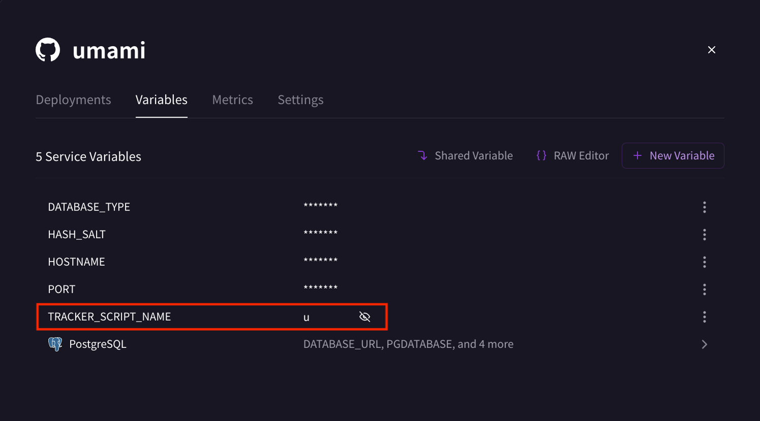The width and height of the screenshot is (760, 421).
Task: Hide the TRACKER_SCRIPT_NAME value
Action: pos(365,317)
